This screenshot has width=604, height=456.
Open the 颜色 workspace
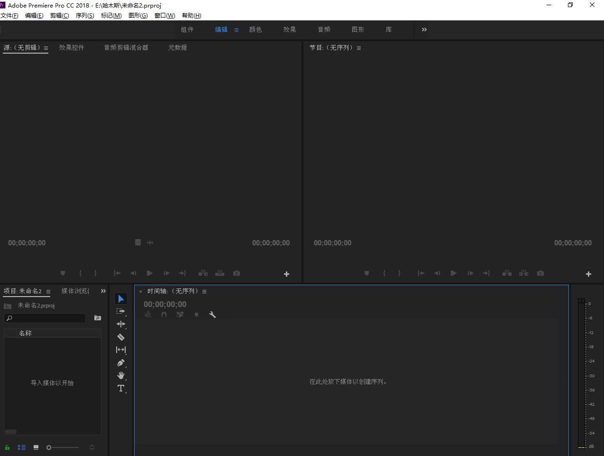(256, 29)
